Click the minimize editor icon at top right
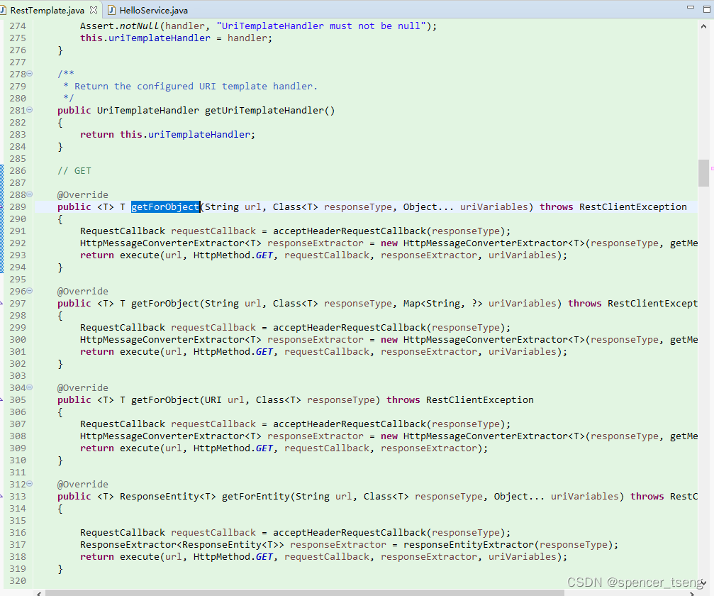Viewport: 714px width, 596px height. (x=691, y=6)
